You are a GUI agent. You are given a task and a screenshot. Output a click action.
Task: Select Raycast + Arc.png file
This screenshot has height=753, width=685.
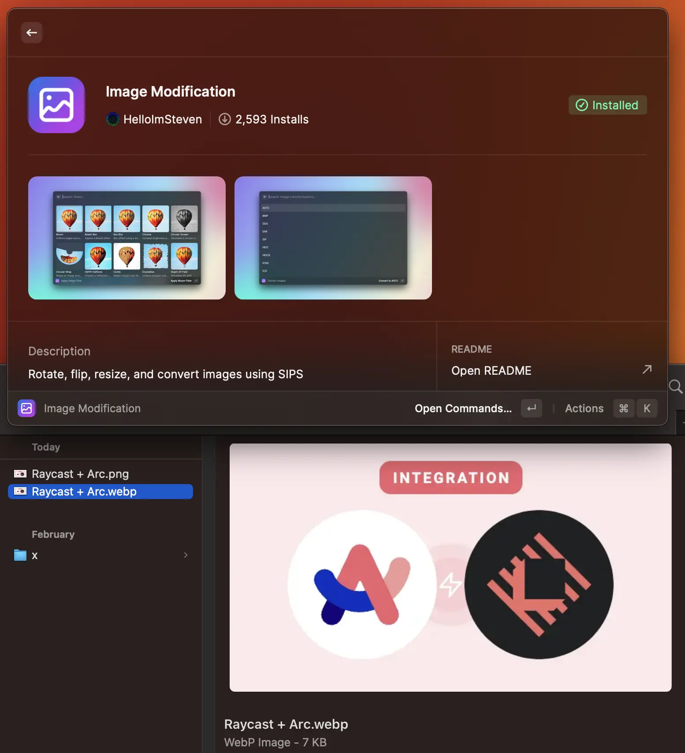[x=80, y=474]
